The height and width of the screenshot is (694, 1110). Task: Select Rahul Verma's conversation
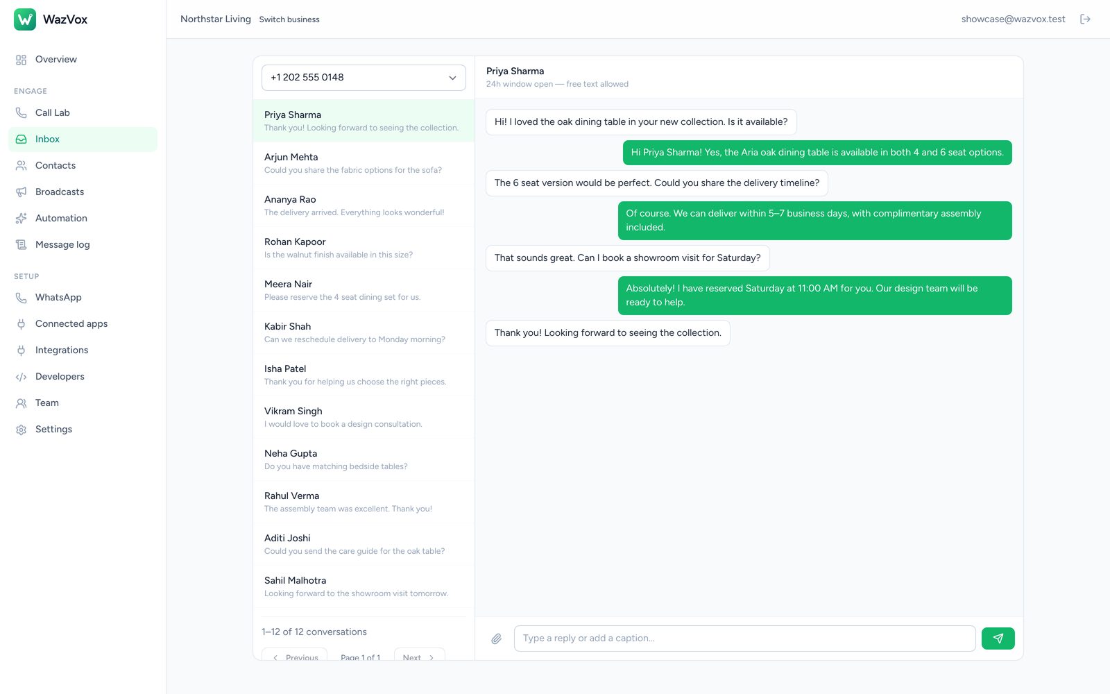(364, 502)
